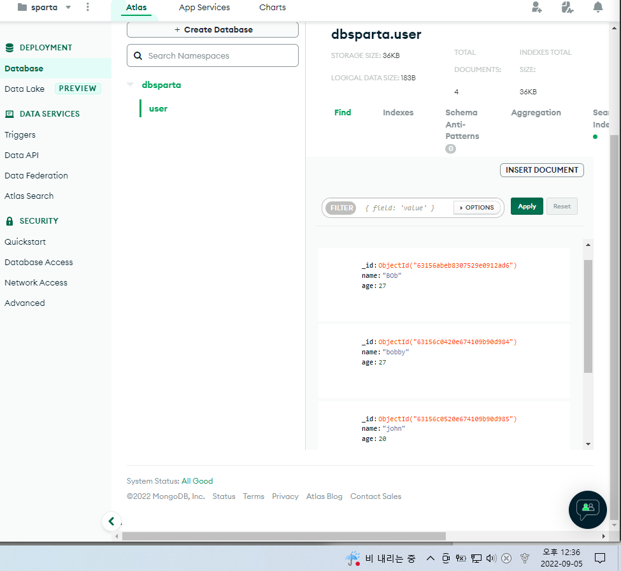Collapse the dbsparta database tree arrow
Viewport: 621px width, 571px height.
(131, 84)
